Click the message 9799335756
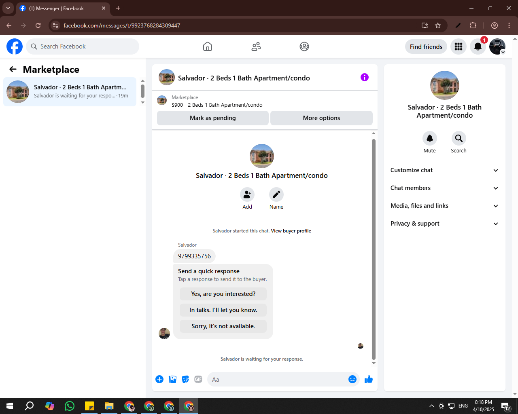This screenshot has width=518, height=414. pyautogui.click(x=194, y=256)
